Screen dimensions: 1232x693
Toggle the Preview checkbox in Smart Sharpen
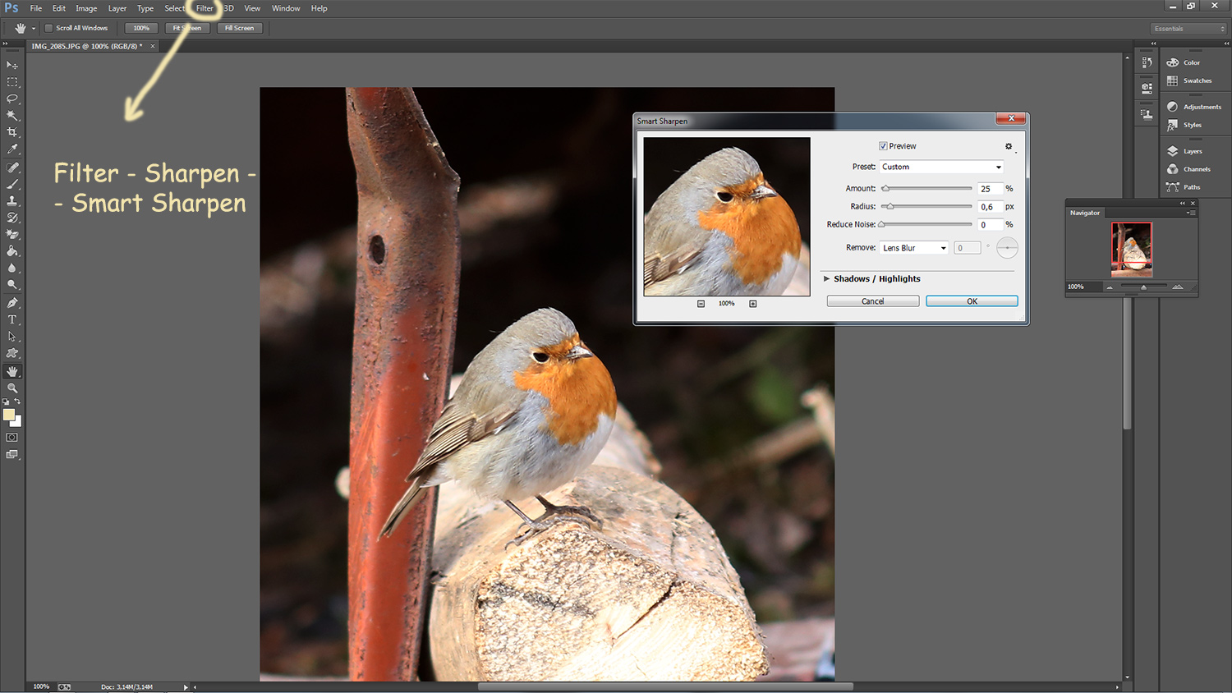[x=883, y=146]
